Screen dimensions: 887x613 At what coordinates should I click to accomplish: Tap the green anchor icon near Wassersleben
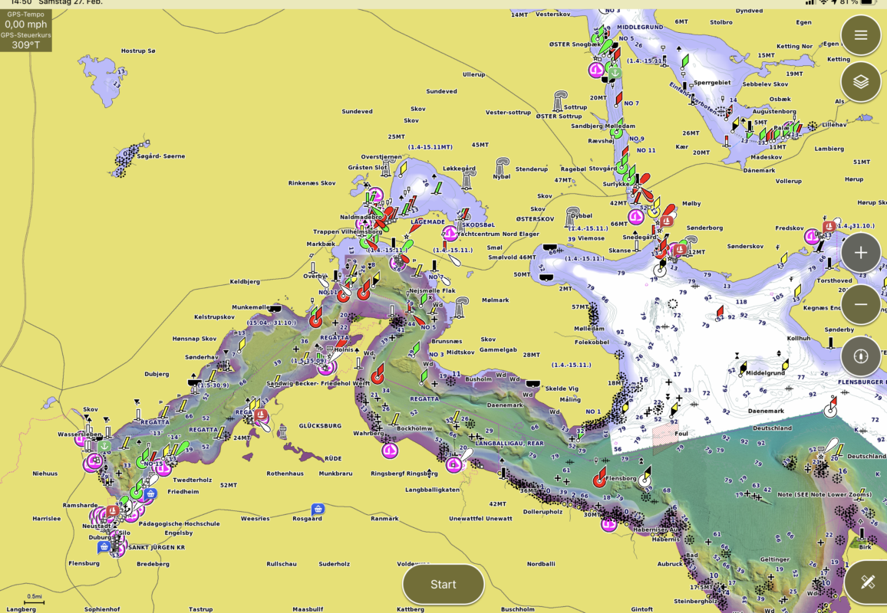104,446
